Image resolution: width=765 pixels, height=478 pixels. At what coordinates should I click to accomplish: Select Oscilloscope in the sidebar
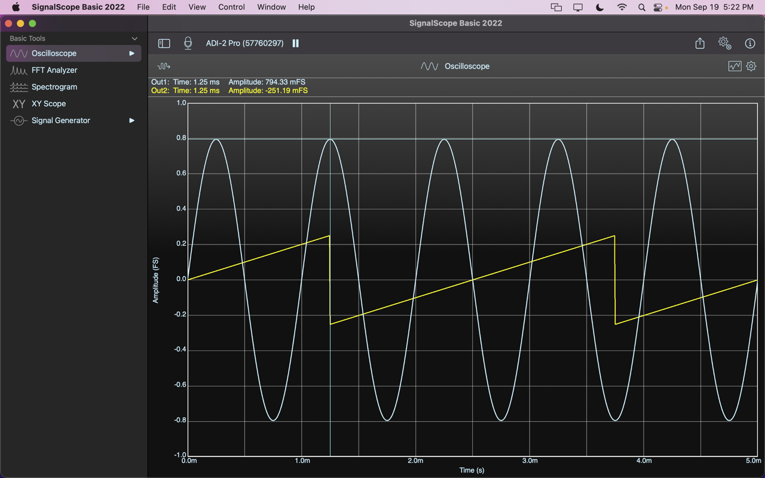pos(74,53)
